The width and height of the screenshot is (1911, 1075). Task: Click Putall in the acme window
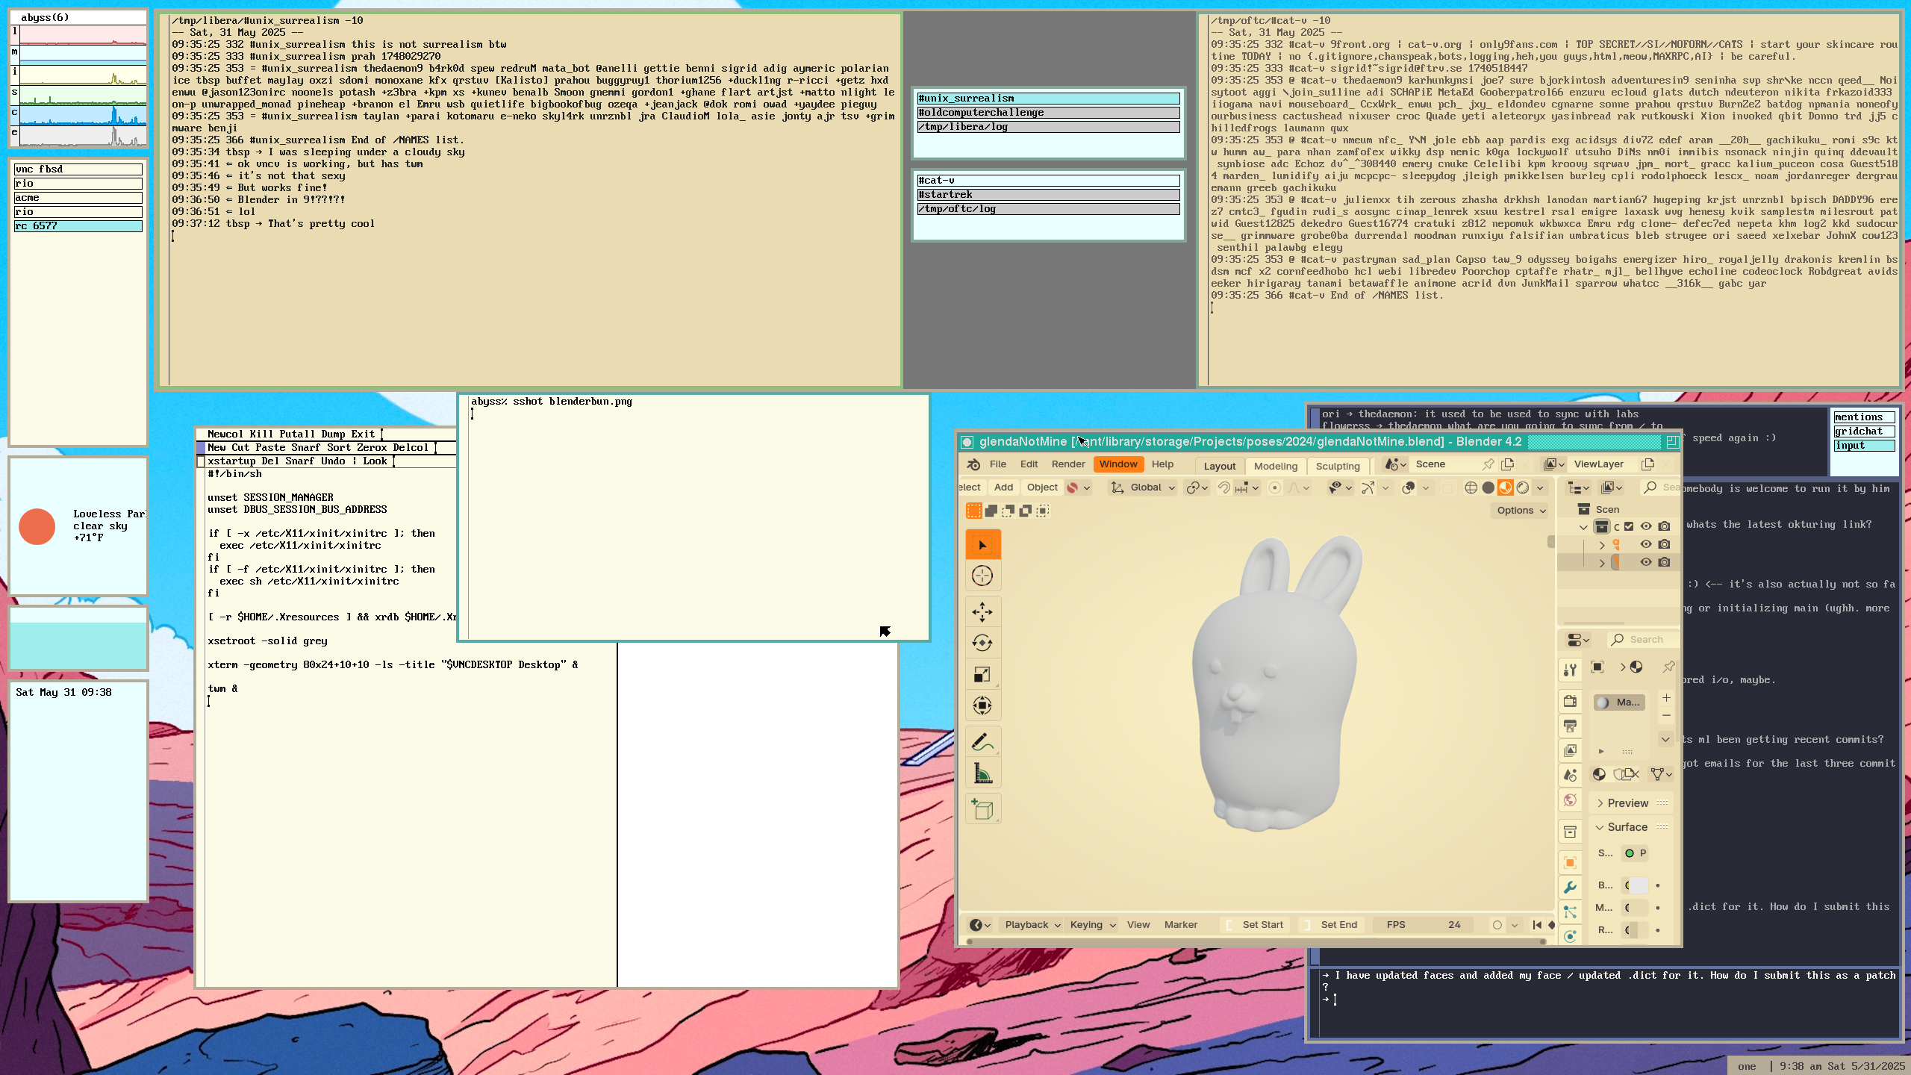click(x=297, y=434)
